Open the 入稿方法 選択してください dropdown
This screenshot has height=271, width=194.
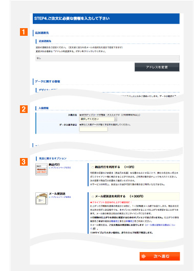pyautogui.click(x=98, y=119)
